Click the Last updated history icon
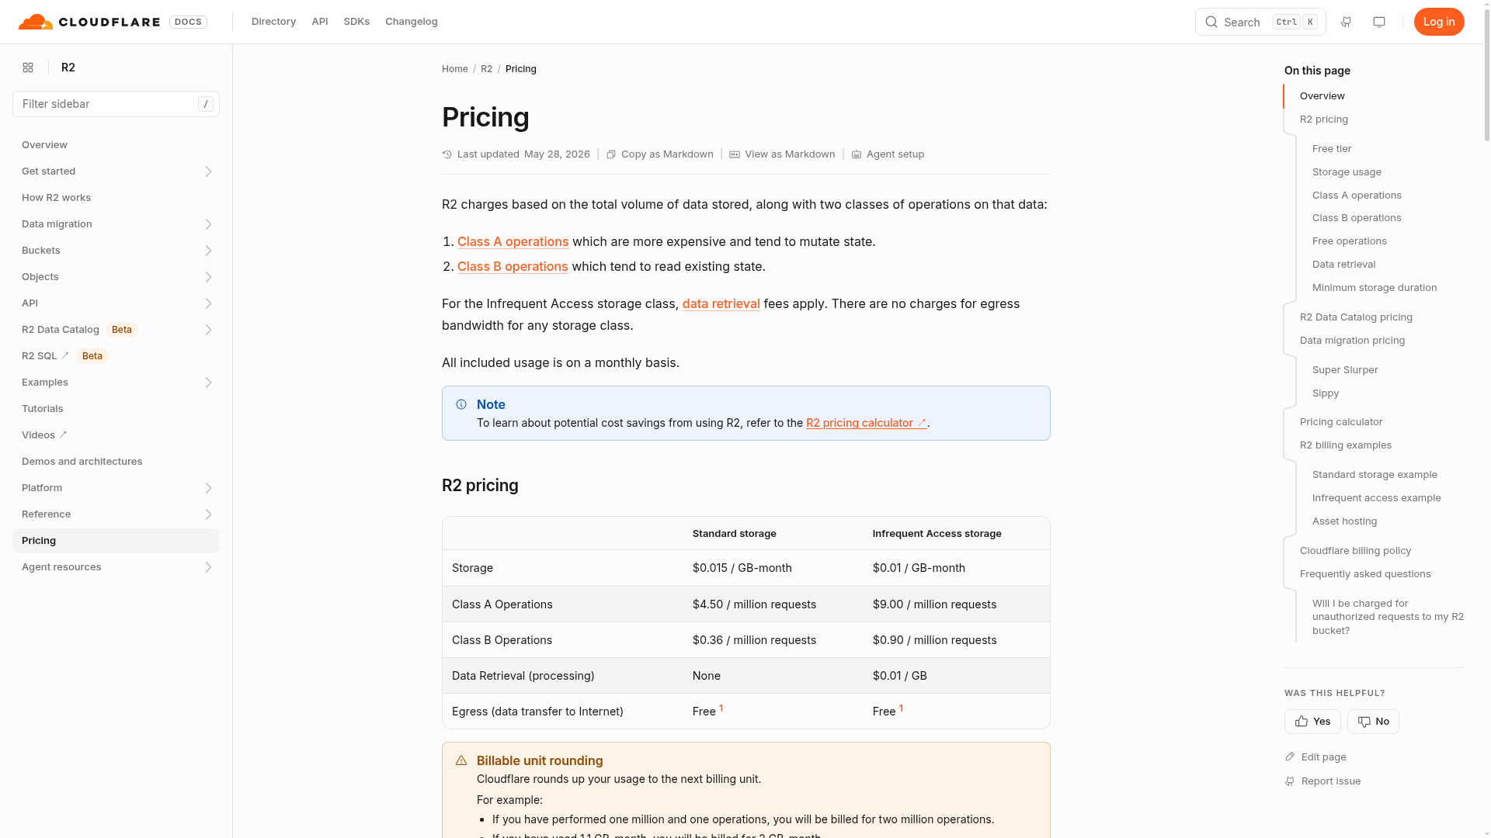The height and width of the screenshot is (838, 1491). [447, 154]
